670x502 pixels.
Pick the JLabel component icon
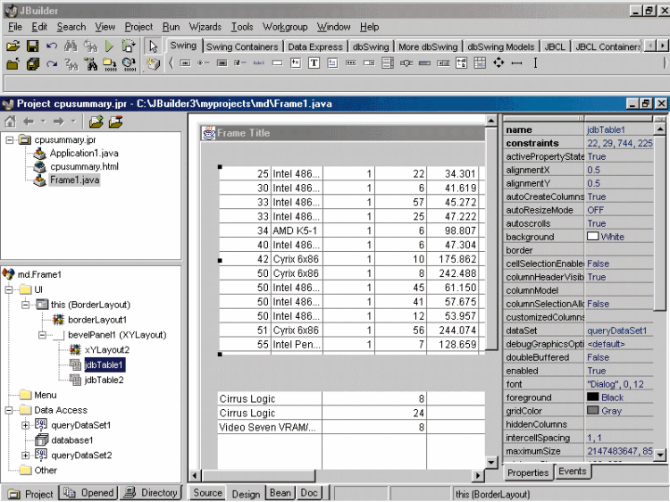(x=258, y=63)
